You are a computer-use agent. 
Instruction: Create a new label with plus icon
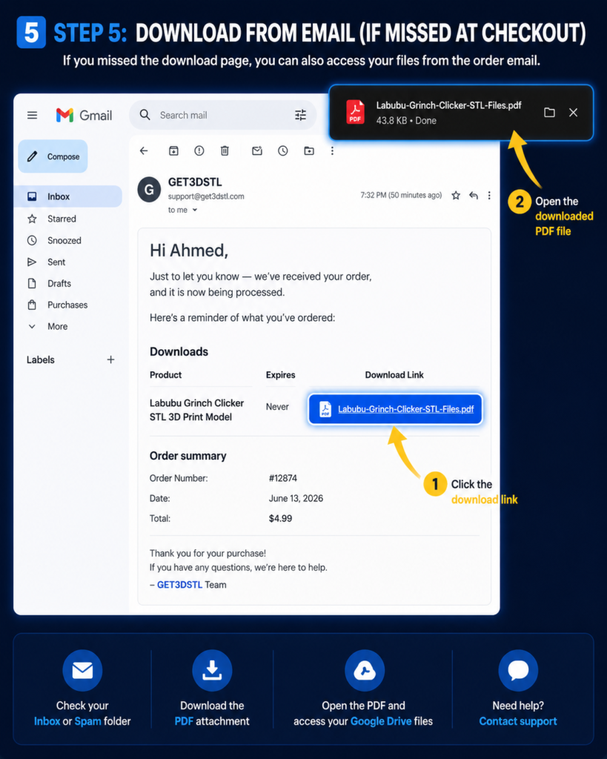(x=111, y=359)
